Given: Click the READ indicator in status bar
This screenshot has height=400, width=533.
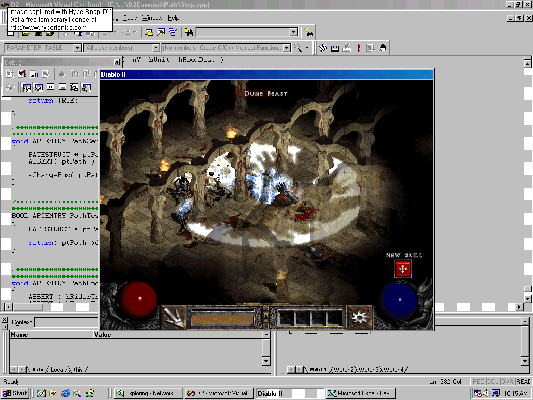Looking at the screenshot, I should point(524,382).
